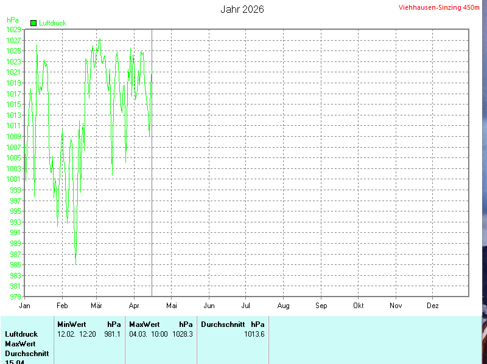Open the Viehhausen-Sinzing 450m station label
Image resolution: width=487 pixels, height=364 pixels.
[x=438, y=8]
